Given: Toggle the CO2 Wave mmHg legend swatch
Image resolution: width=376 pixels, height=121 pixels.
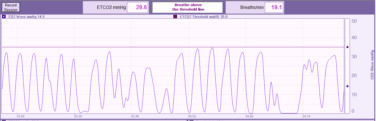Looking at the screenshot, I should (x=3, y=17).
